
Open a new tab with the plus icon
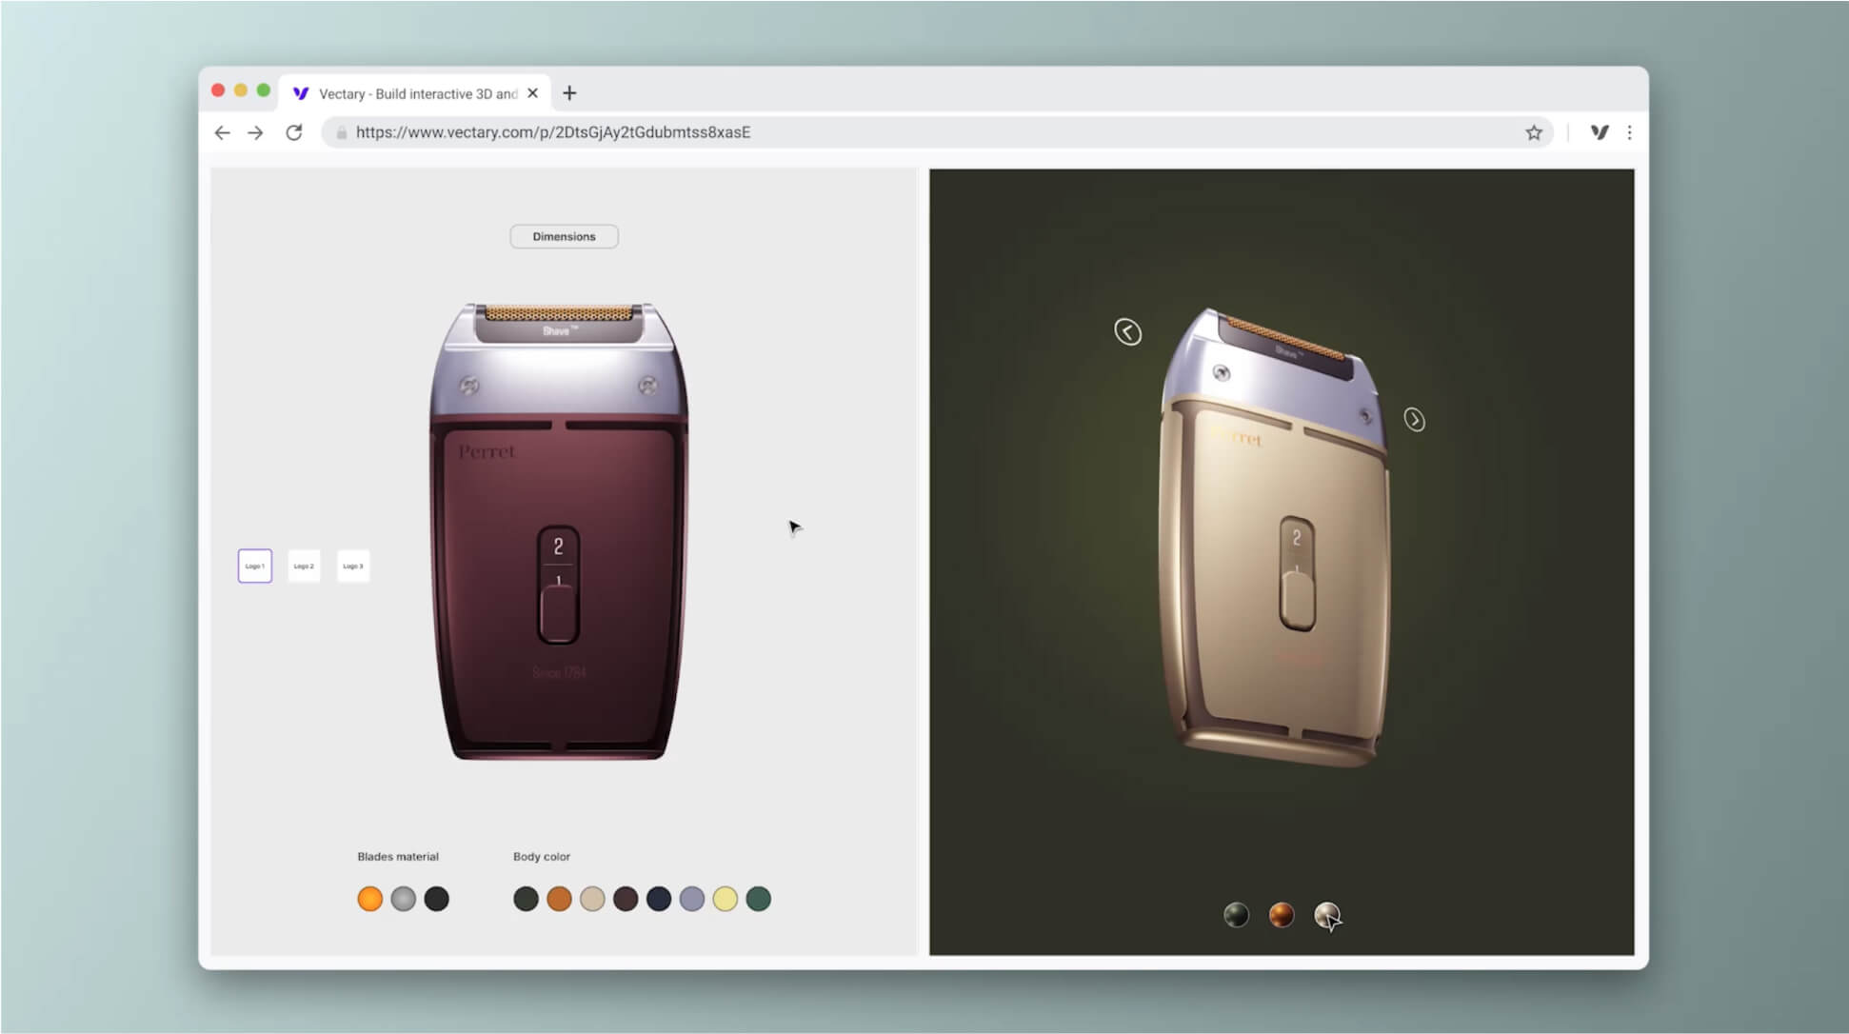click(x=569, y=93)
